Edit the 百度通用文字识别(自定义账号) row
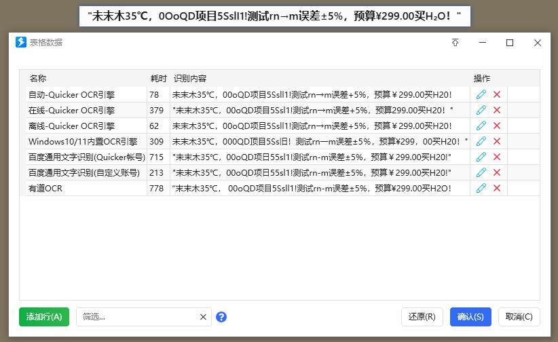This screenshot has width=558, height=342. click(481, 172)
